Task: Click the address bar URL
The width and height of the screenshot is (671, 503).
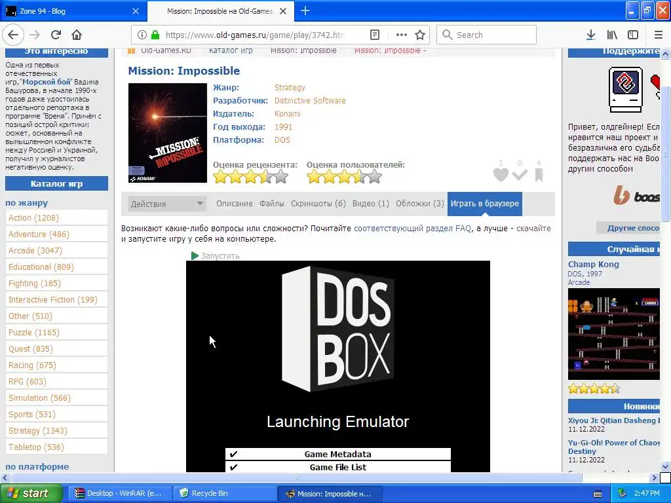Action: [x=255, y=35]
